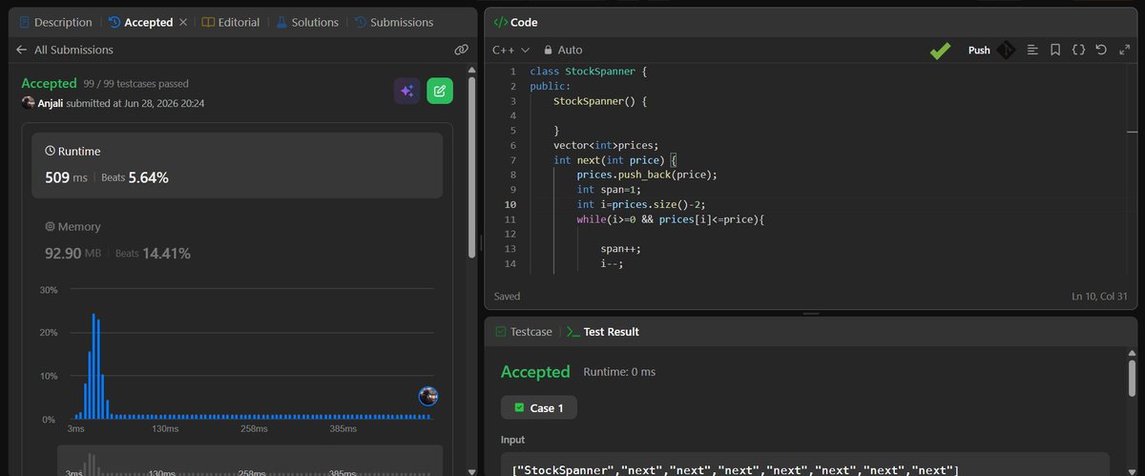1145x476 pixels.
Task: Click the chip icon next to Memory
Action: point(51,227)
